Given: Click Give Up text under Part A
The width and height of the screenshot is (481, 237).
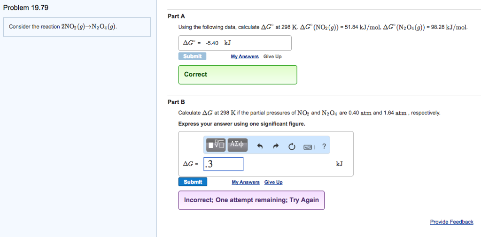Looking at the screenshot, I should [272, 57].
